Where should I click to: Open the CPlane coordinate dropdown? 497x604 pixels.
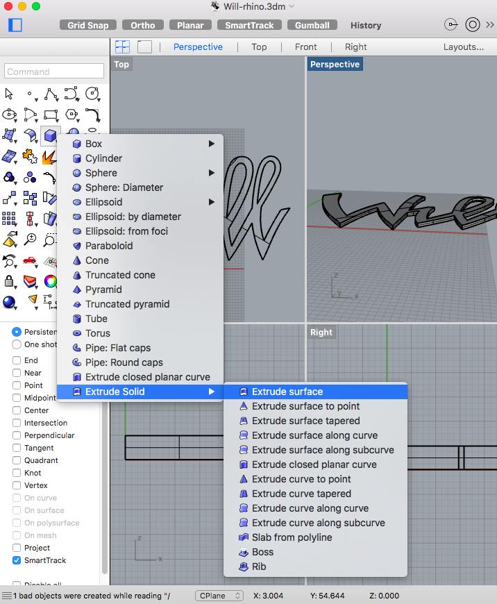[219, 596]
